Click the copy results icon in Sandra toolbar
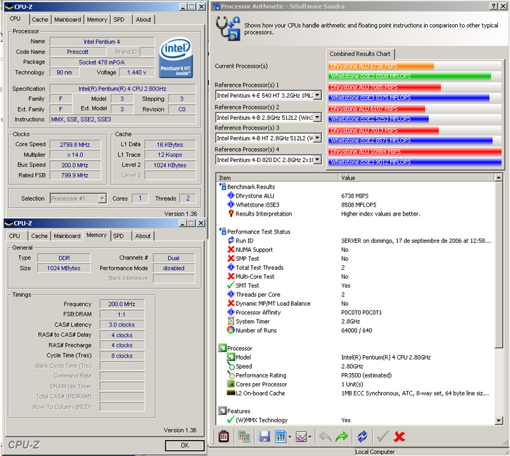Viewport: 510px width, 456px height. (244, 437)
